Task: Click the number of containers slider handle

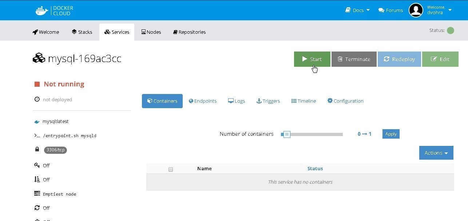Action: point(287,134)
